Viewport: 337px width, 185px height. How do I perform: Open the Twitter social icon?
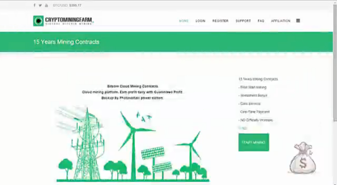[x=40, y=6]
